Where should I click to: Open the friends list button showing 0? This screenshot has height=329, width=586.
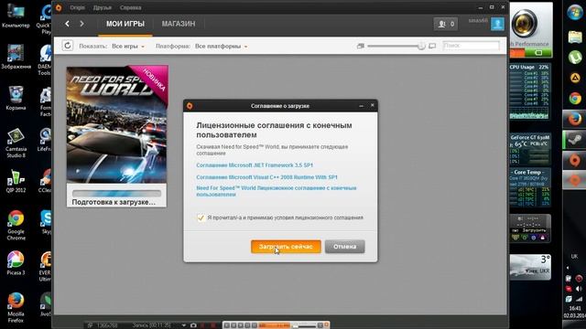(x=446, y=24)
